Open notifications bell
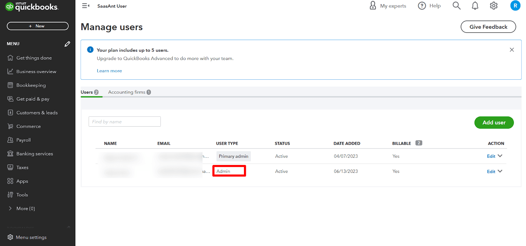Image resolution: width=526 pixels, height=246 pixels. (475, 6)
